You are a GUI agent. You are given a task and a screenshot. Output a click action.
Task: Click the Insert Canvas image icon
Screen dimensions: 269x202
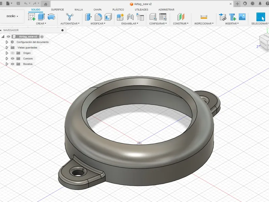click(x=242, y=17)
